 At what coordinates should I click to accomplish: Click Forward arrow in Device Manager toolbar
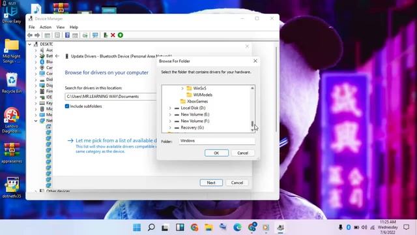(37, 35)
